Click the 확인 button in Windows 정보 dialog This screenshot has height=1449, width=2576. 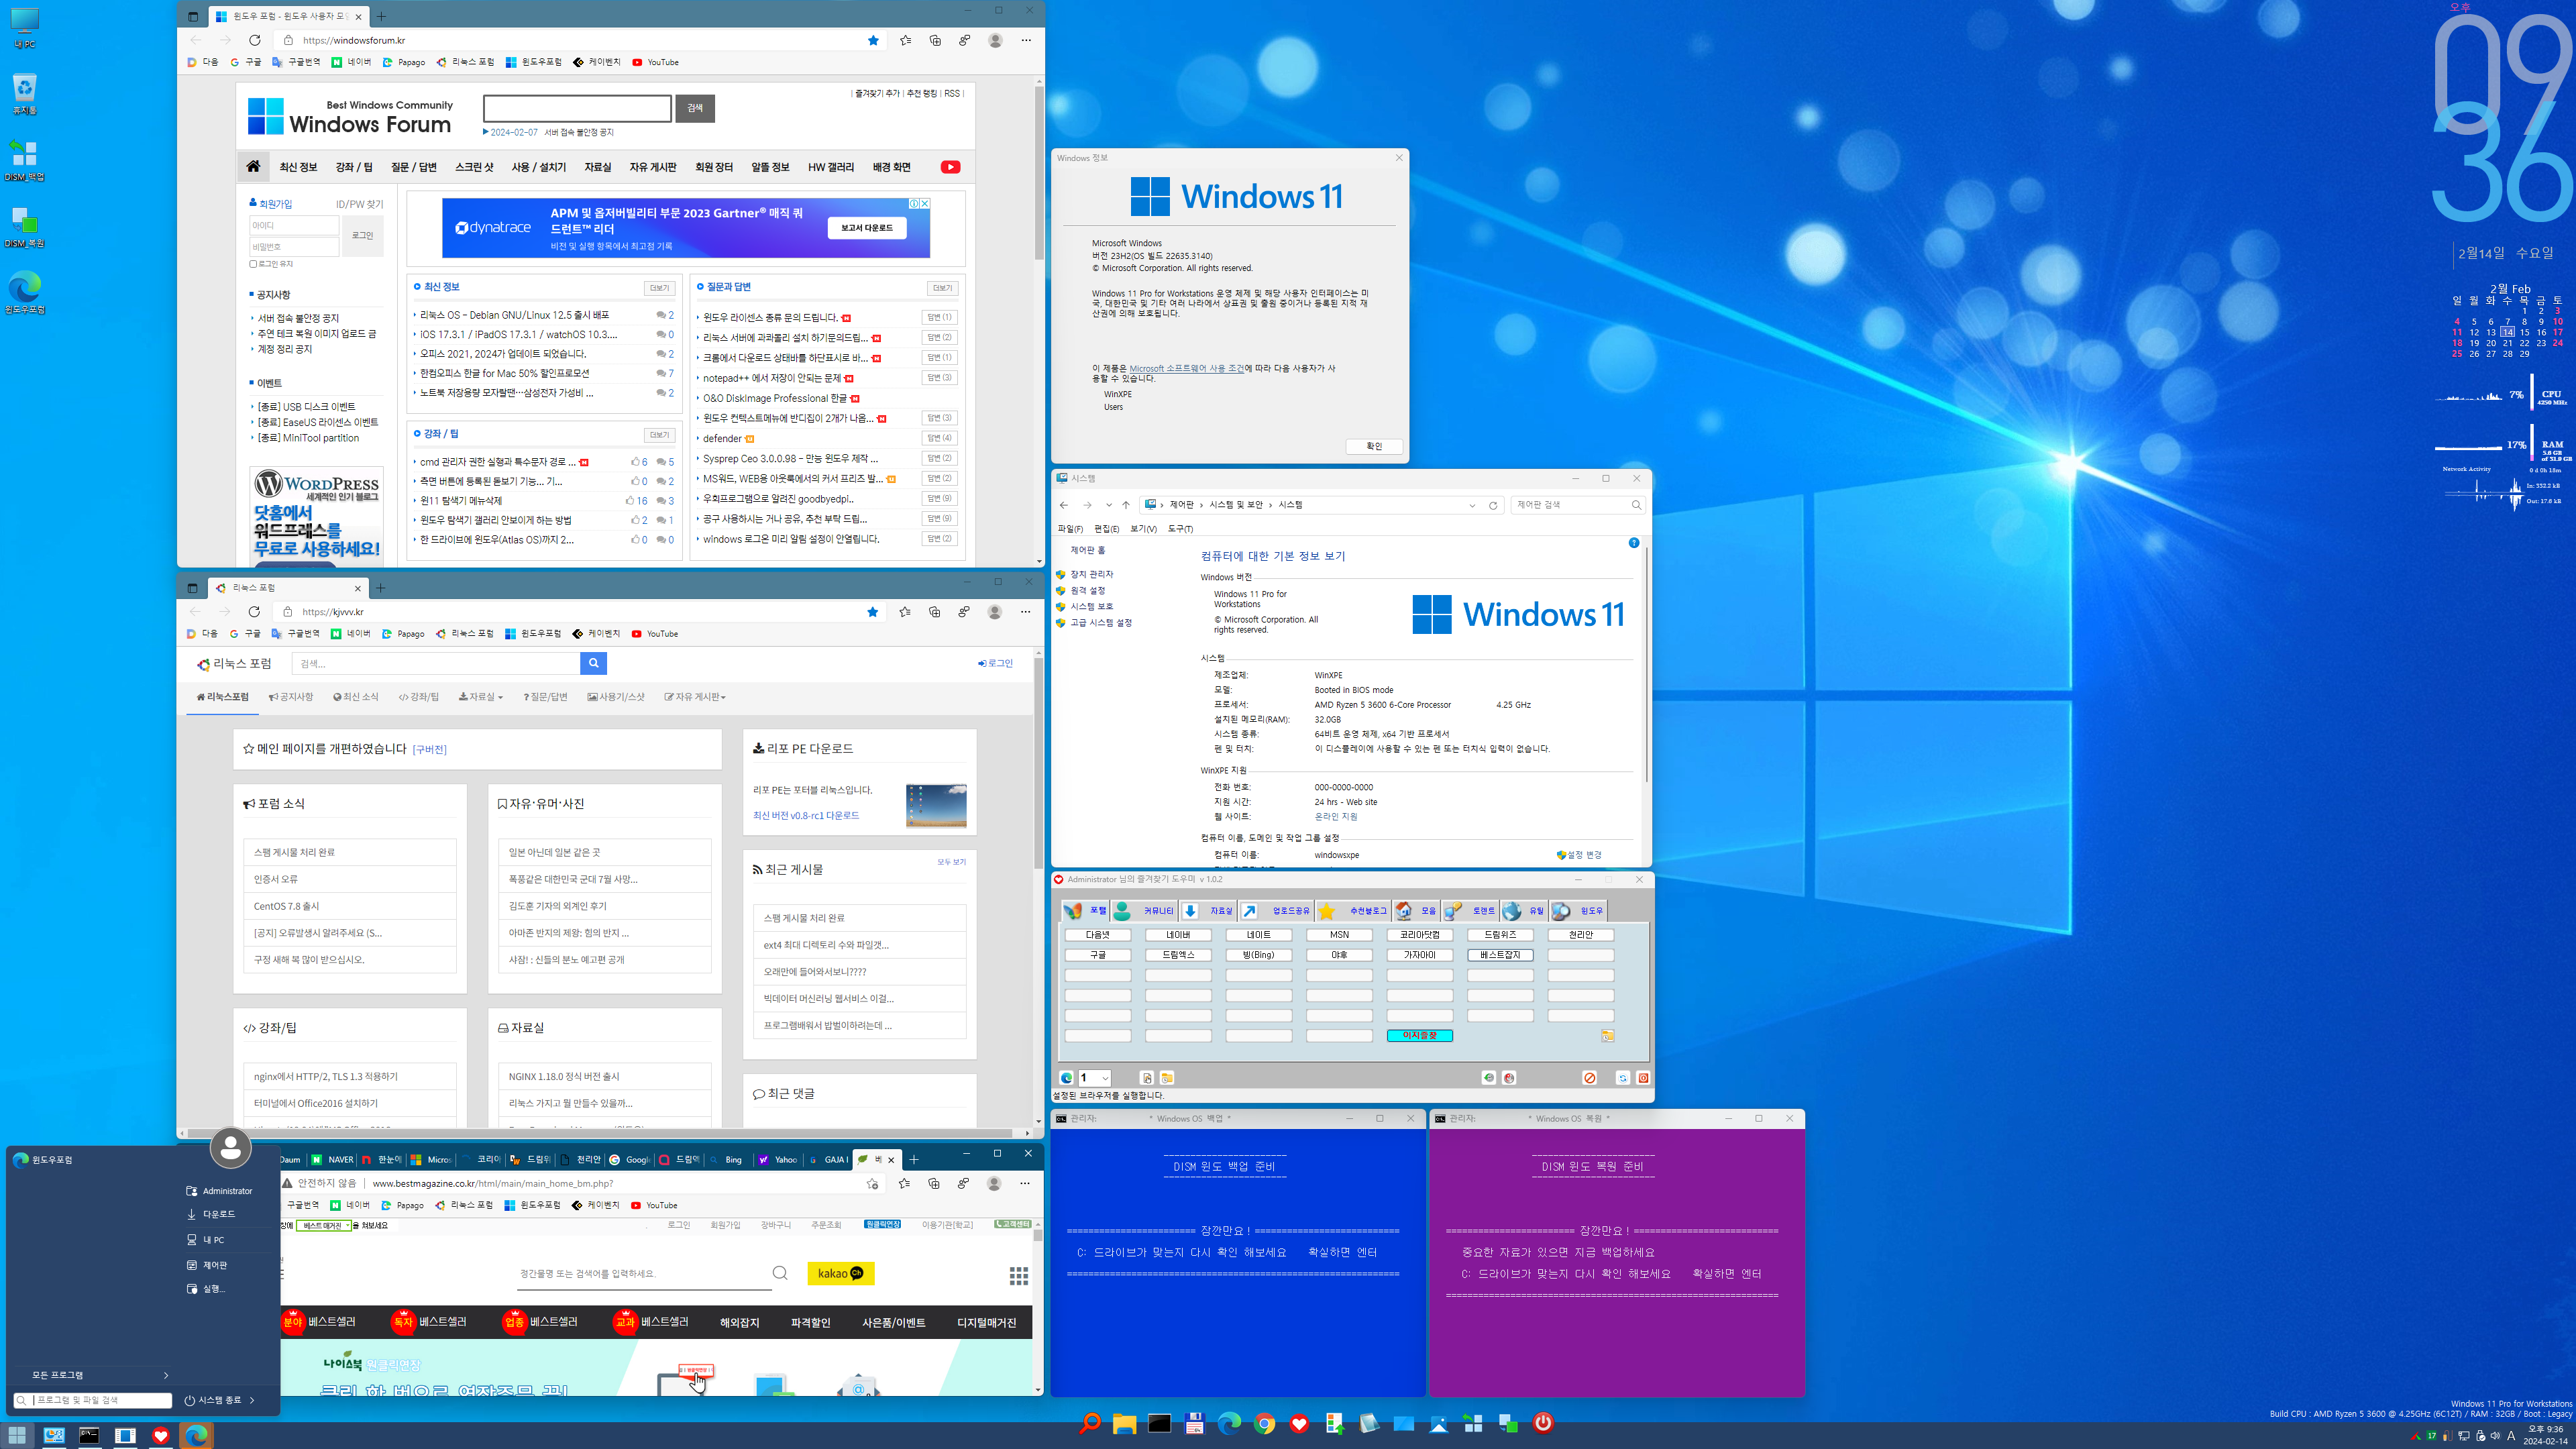click(x=1374, y=446)
